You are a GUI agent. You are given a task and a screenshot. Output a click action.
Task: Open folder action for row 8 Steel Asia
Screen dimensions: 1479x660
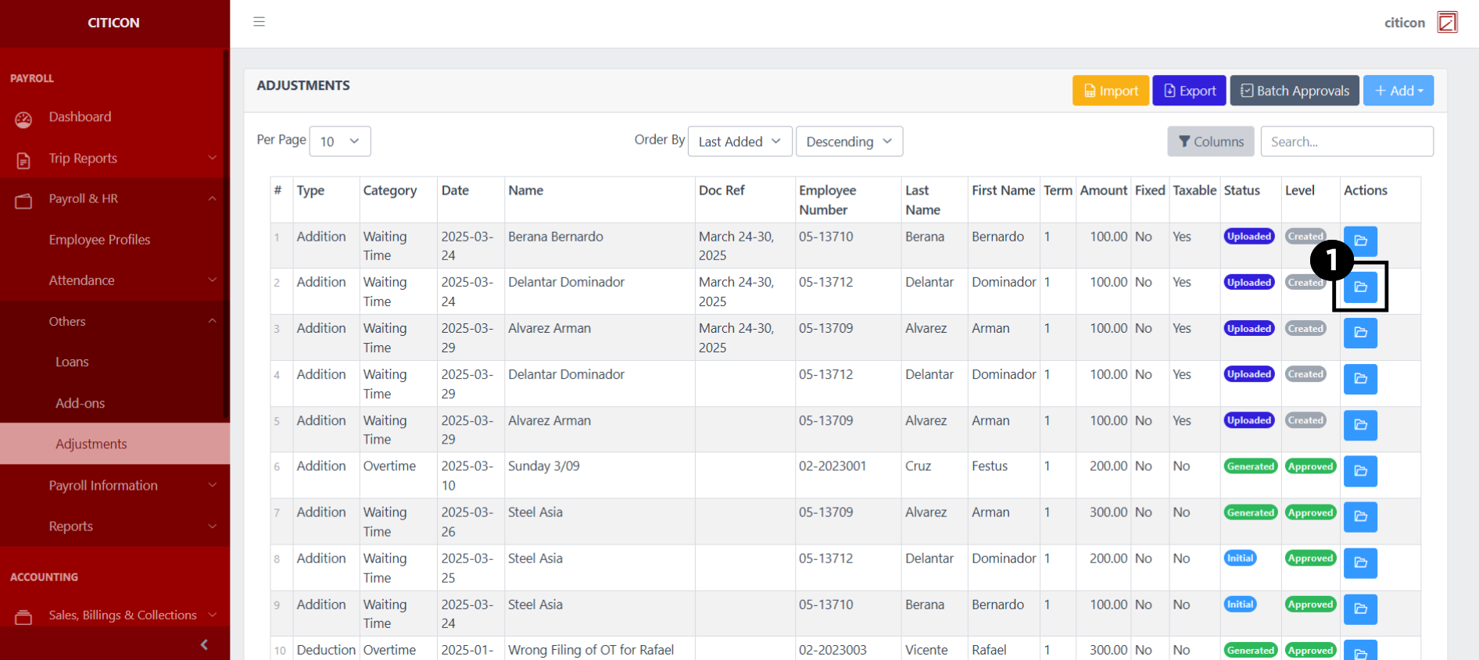[x=1360, y=563]
